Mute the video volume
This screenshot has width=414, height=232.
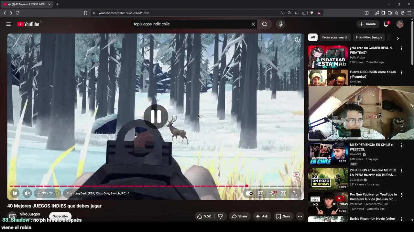pyautogui.click(x=27, y=193)
